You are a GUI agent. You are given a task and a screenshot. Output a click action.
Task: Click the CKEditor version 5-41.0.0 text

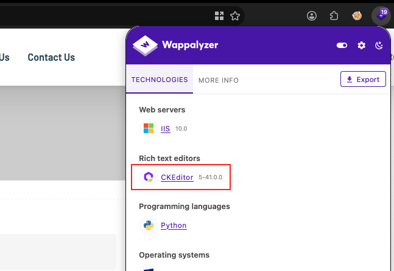210,177
